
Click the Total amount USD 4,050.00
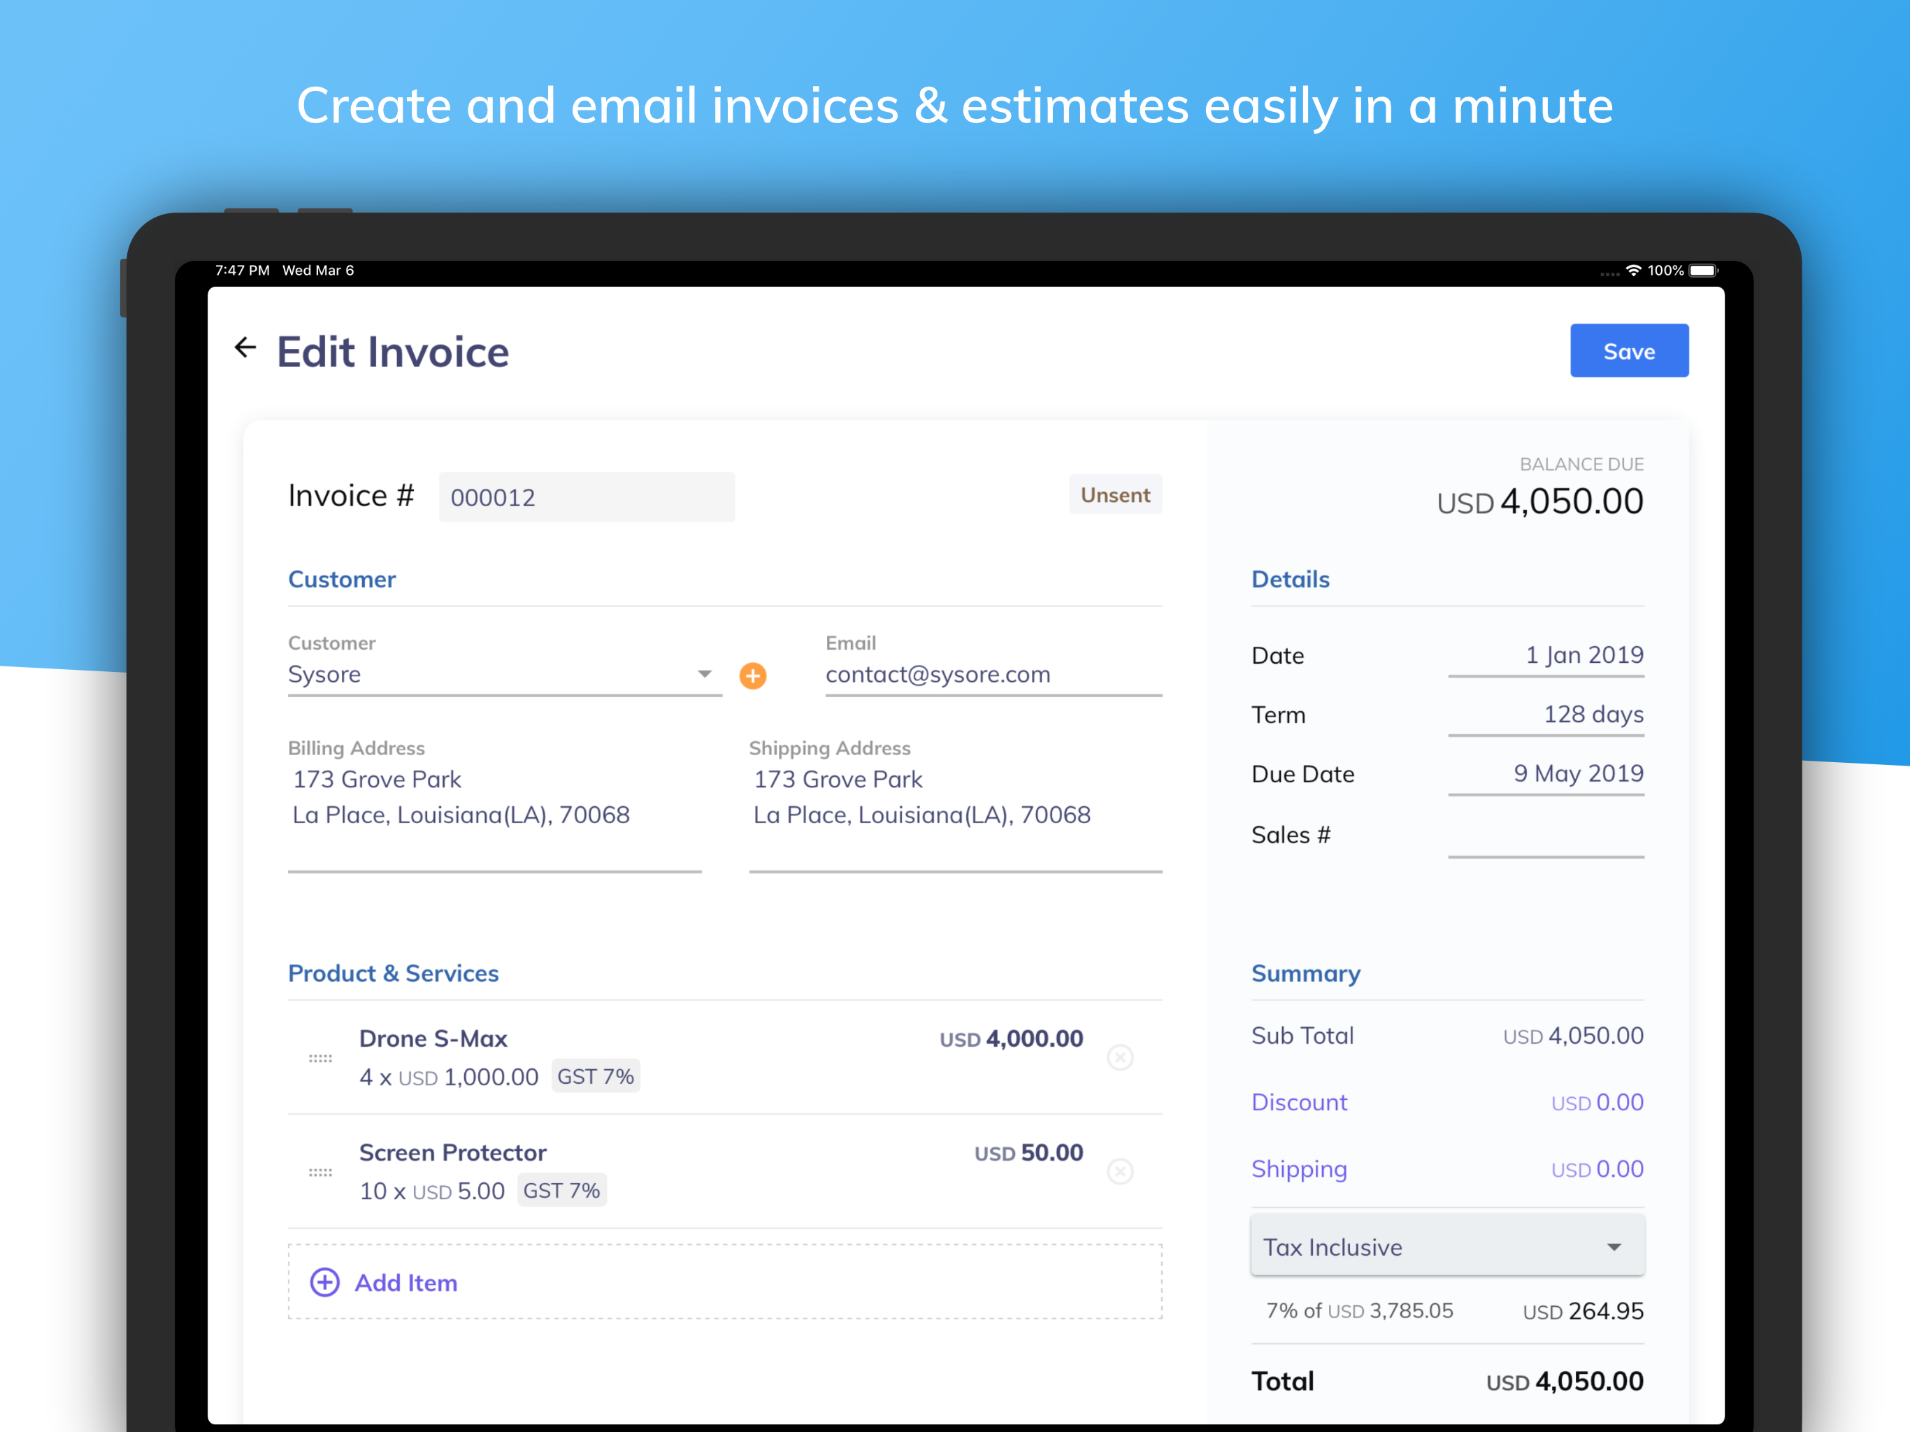click(x=1565, y=1381)
